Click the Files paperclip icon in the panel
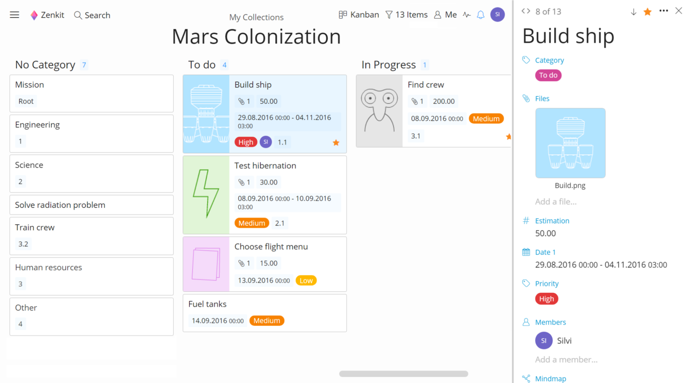The width and height of the screenshot is (689, 383). pos(527,98)
